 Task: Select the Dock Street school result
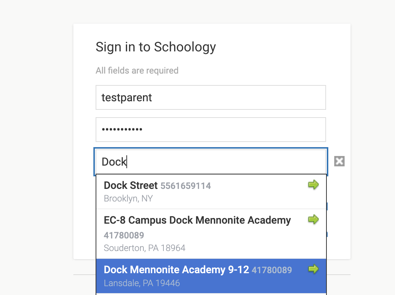tap(131, 186)
